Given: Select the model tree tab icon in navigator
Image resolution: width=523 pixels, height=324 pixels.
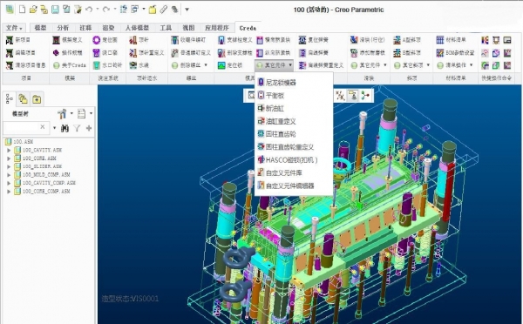Looking at the screenshot, I should [x=10, y=99].
